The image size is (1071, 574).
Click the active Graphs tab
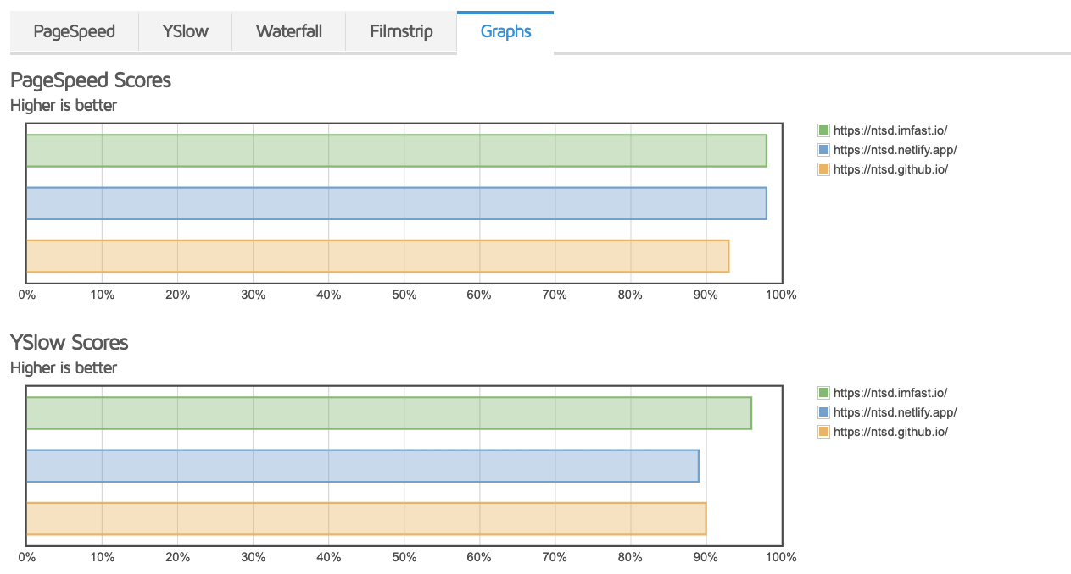point(505,31)
